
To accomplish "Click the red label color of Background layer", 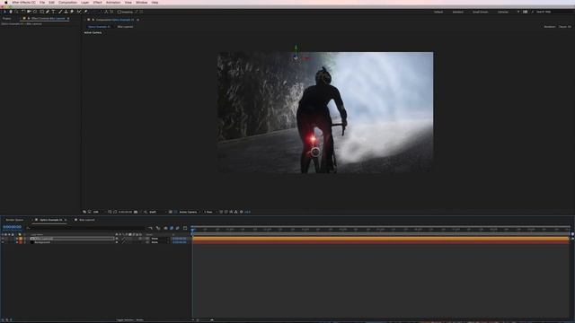I will [x=21, y=242].
